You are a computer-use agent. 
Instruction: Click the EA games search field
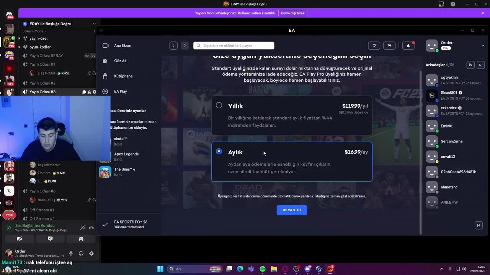[234, 45]
